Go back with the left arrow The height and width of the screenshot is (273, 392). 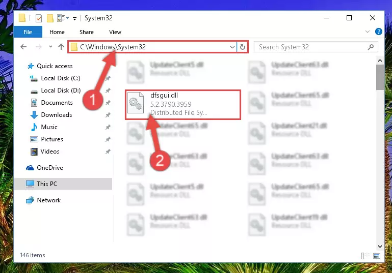click(23, 47)
